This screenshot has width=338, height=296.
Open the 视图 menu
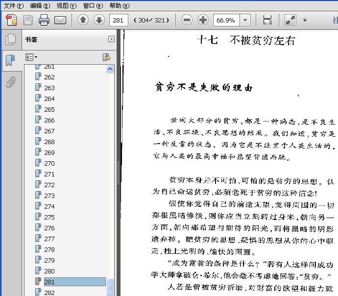pos(67,5)
